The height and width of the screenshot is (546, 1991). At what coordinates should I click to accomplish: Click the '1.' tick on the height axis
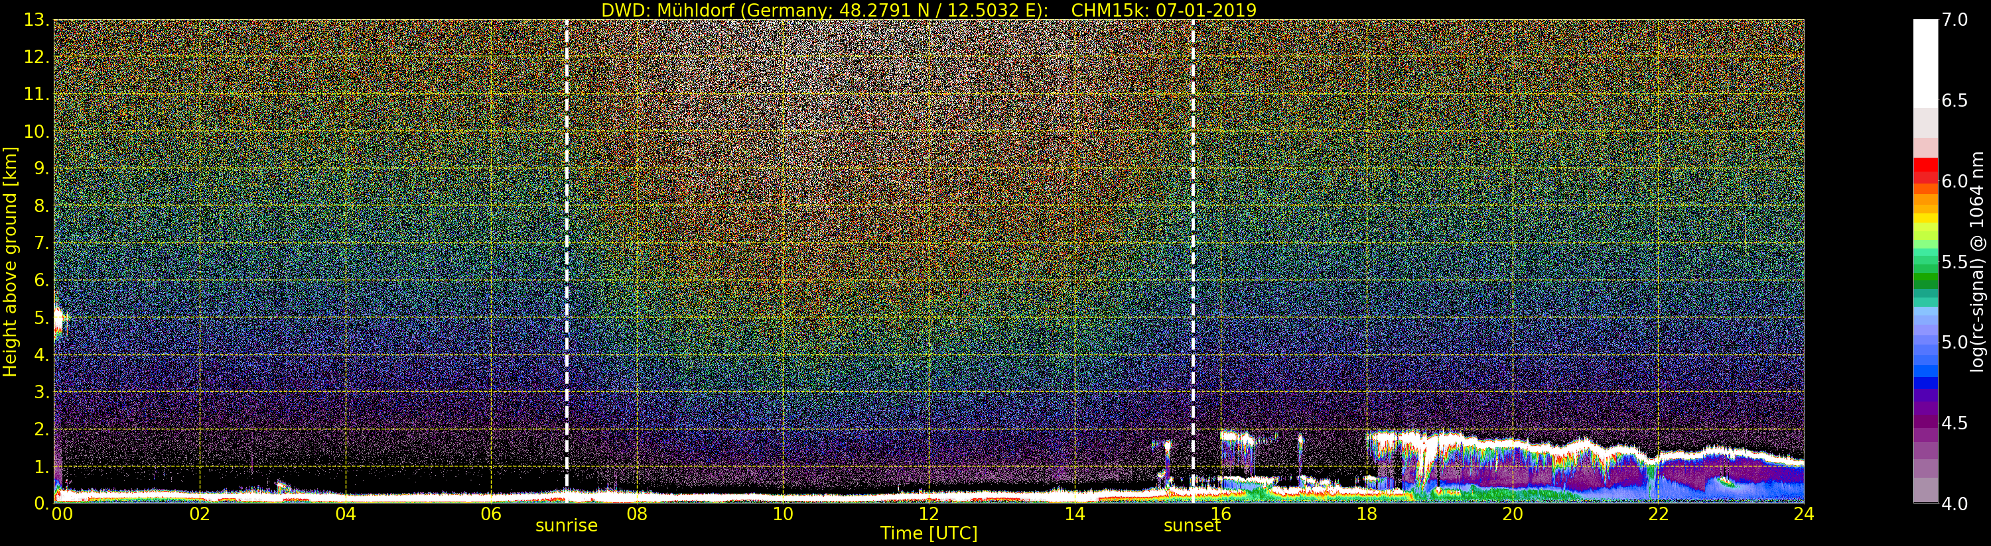41,466
